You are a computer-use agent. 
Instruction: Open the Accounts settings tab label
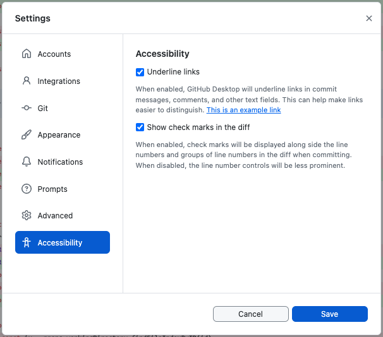(x=54, y=54)
